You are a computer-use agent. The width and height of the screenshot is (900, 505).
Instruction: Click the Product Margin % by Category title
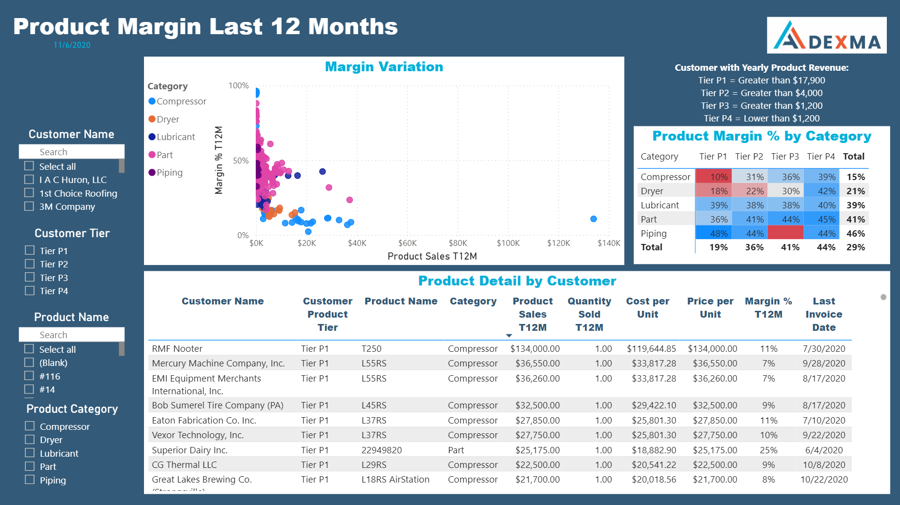(x=762, y=136)
